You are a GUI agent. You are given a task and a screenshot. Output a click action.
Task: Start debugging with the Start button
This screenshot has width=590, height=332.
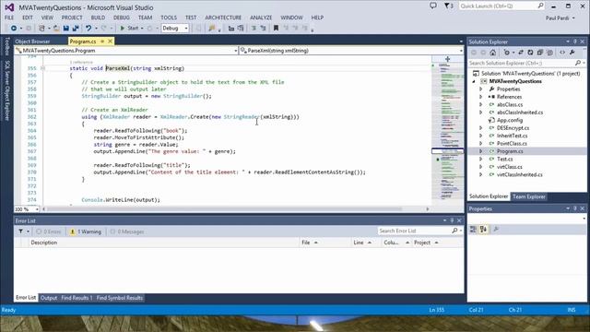pos(129,29)
